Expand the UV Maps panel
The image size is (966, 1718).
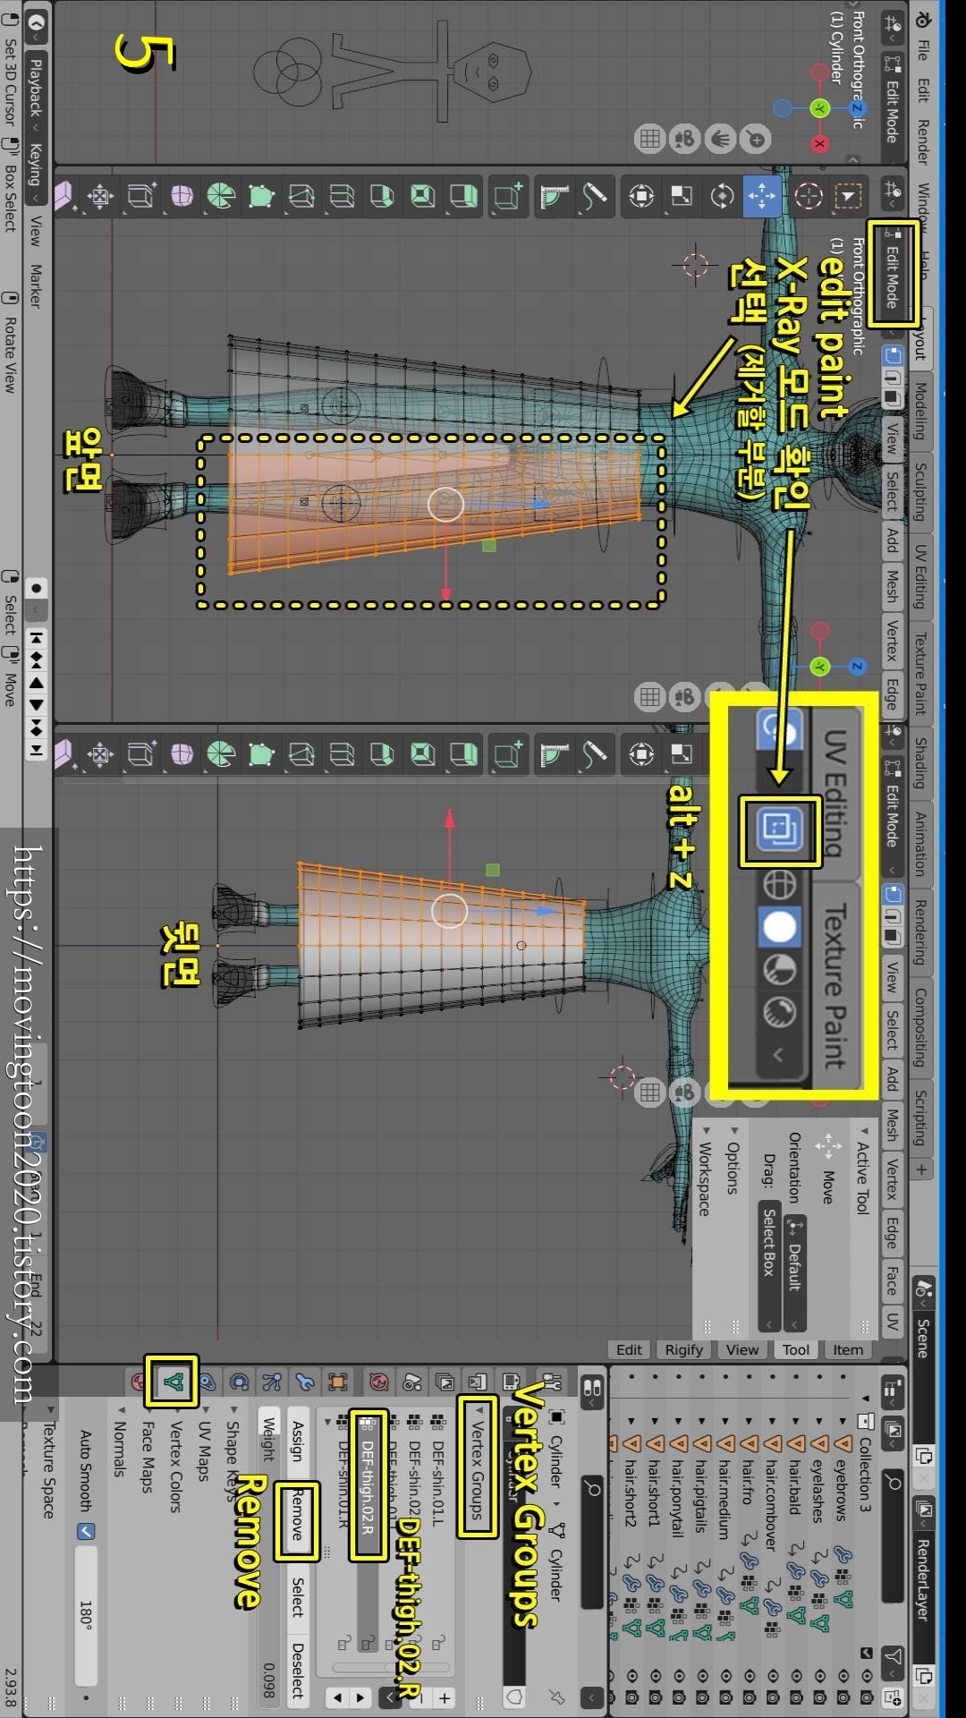tap(204, 1446)
